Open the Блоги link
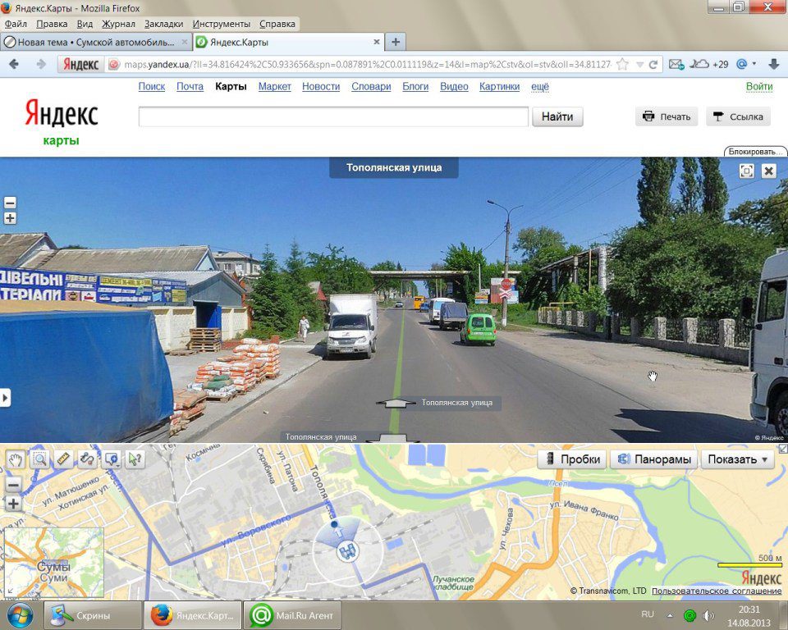The image size is (788, 630). point(415,86)
